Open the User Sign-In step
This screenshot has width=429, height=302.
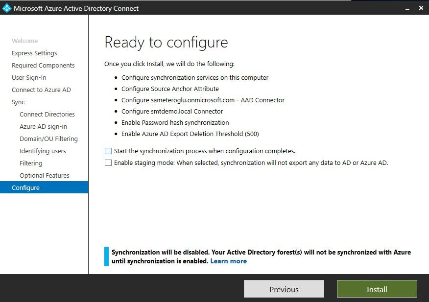[x=29, y=78]
